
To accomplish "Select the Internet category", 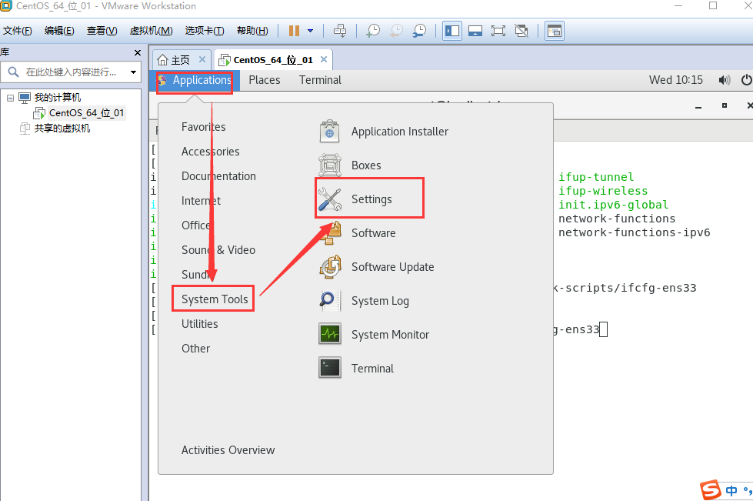I will 202,200.
